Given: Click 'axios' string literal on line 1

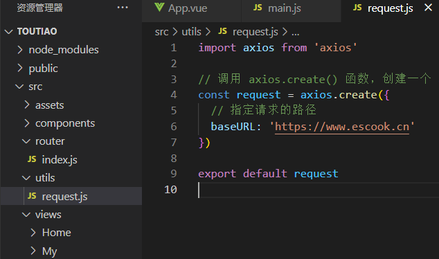Looking at the screenshot, I should tap(335, 48).
